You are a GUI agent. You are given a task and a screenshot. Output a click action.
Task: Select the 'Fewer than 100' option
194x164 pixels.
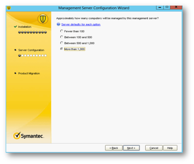[62, 31]
